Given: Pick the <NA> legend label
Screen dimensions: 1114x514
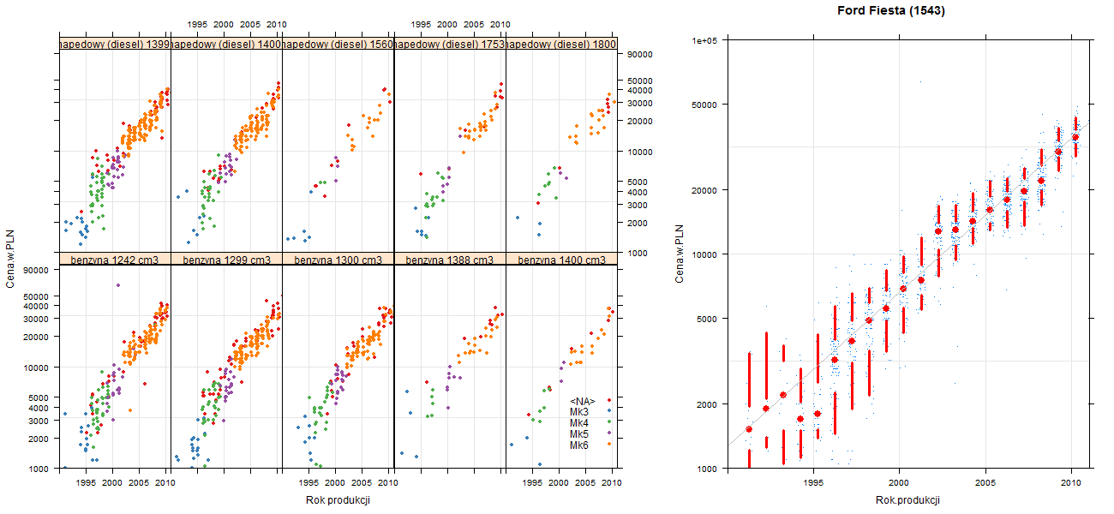Looking at the screenshot, I should tap(583, 401).
